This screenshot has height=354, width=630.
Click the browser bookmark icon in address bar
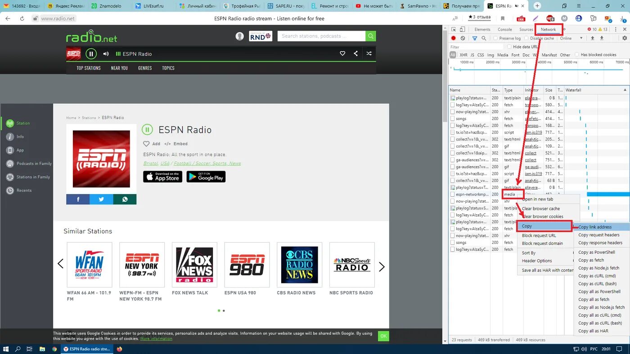503,18
